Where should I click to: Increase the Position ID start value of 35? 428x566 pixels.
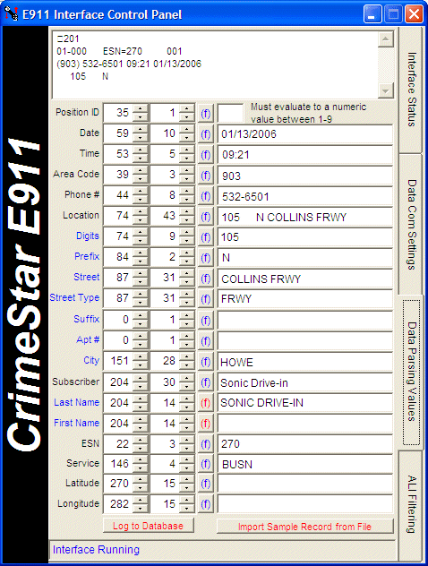pyautogui.click(x=140, y=108)
